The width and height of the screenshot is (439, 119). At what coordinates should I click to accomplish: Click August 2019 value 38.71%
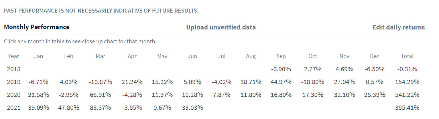coord(251,82)
